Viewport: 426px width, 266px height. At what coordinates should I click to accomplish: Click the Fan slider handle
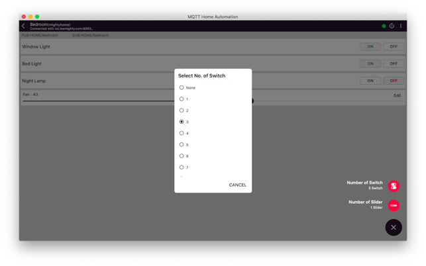(252, 101)
